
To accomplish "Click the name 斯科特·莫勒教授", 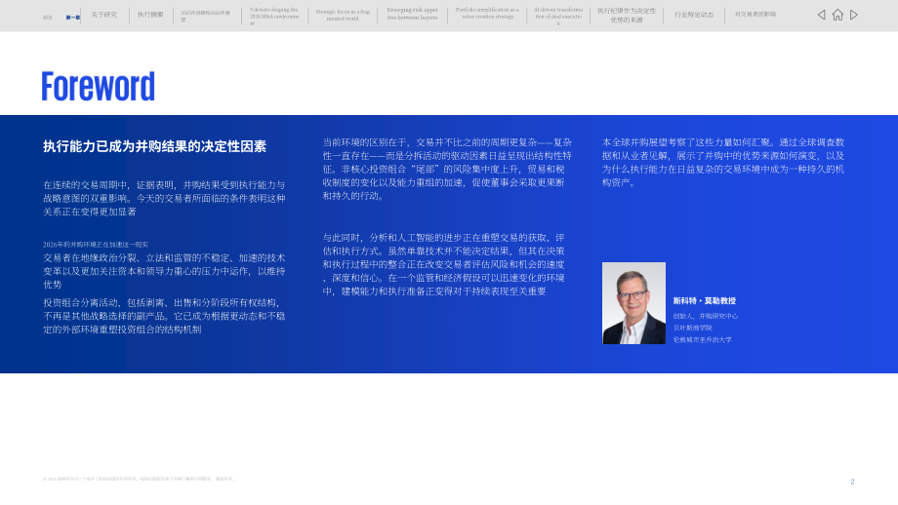I will click(x=705, y=301).
